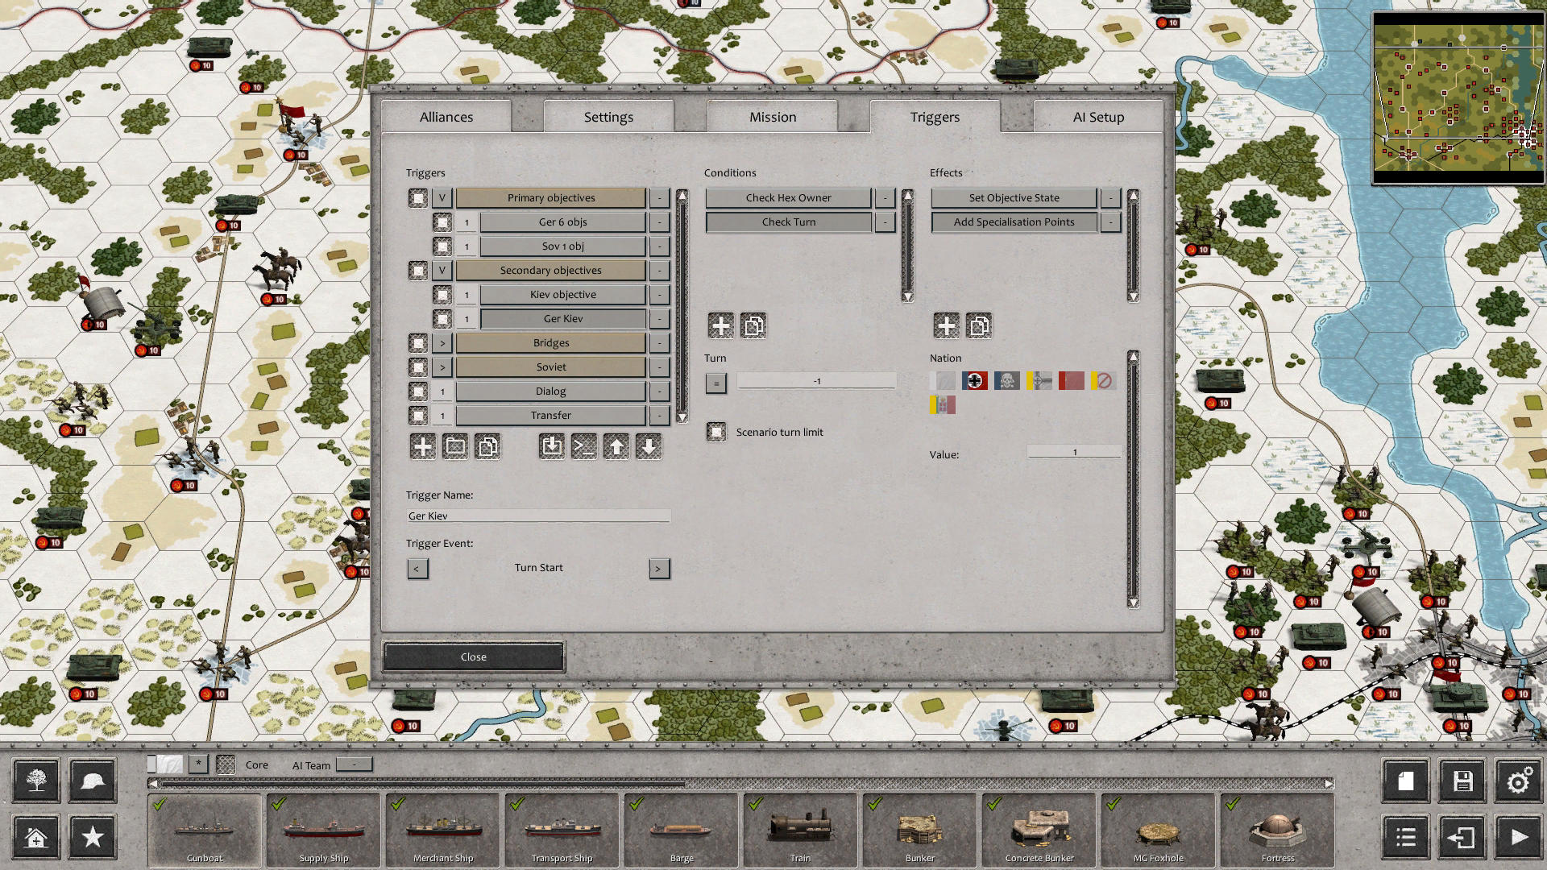The width and height of the screenshot is (1547, 870).
Task: Select the Check Hex Owner condition
Action: pos(788,197)
